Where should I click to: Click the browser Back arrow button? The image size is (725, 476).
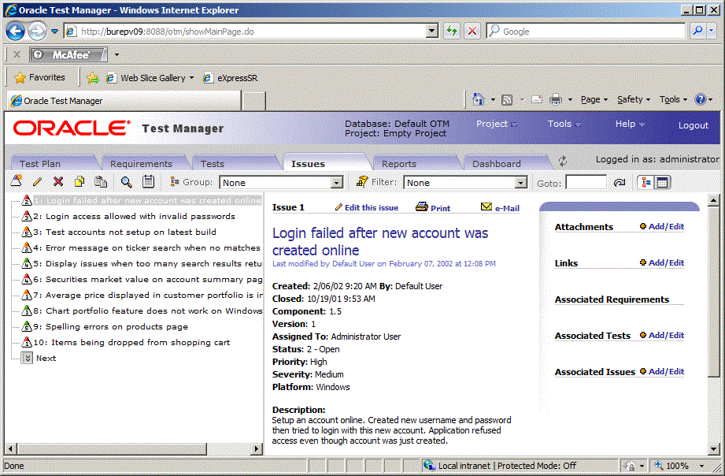(15, 32)
